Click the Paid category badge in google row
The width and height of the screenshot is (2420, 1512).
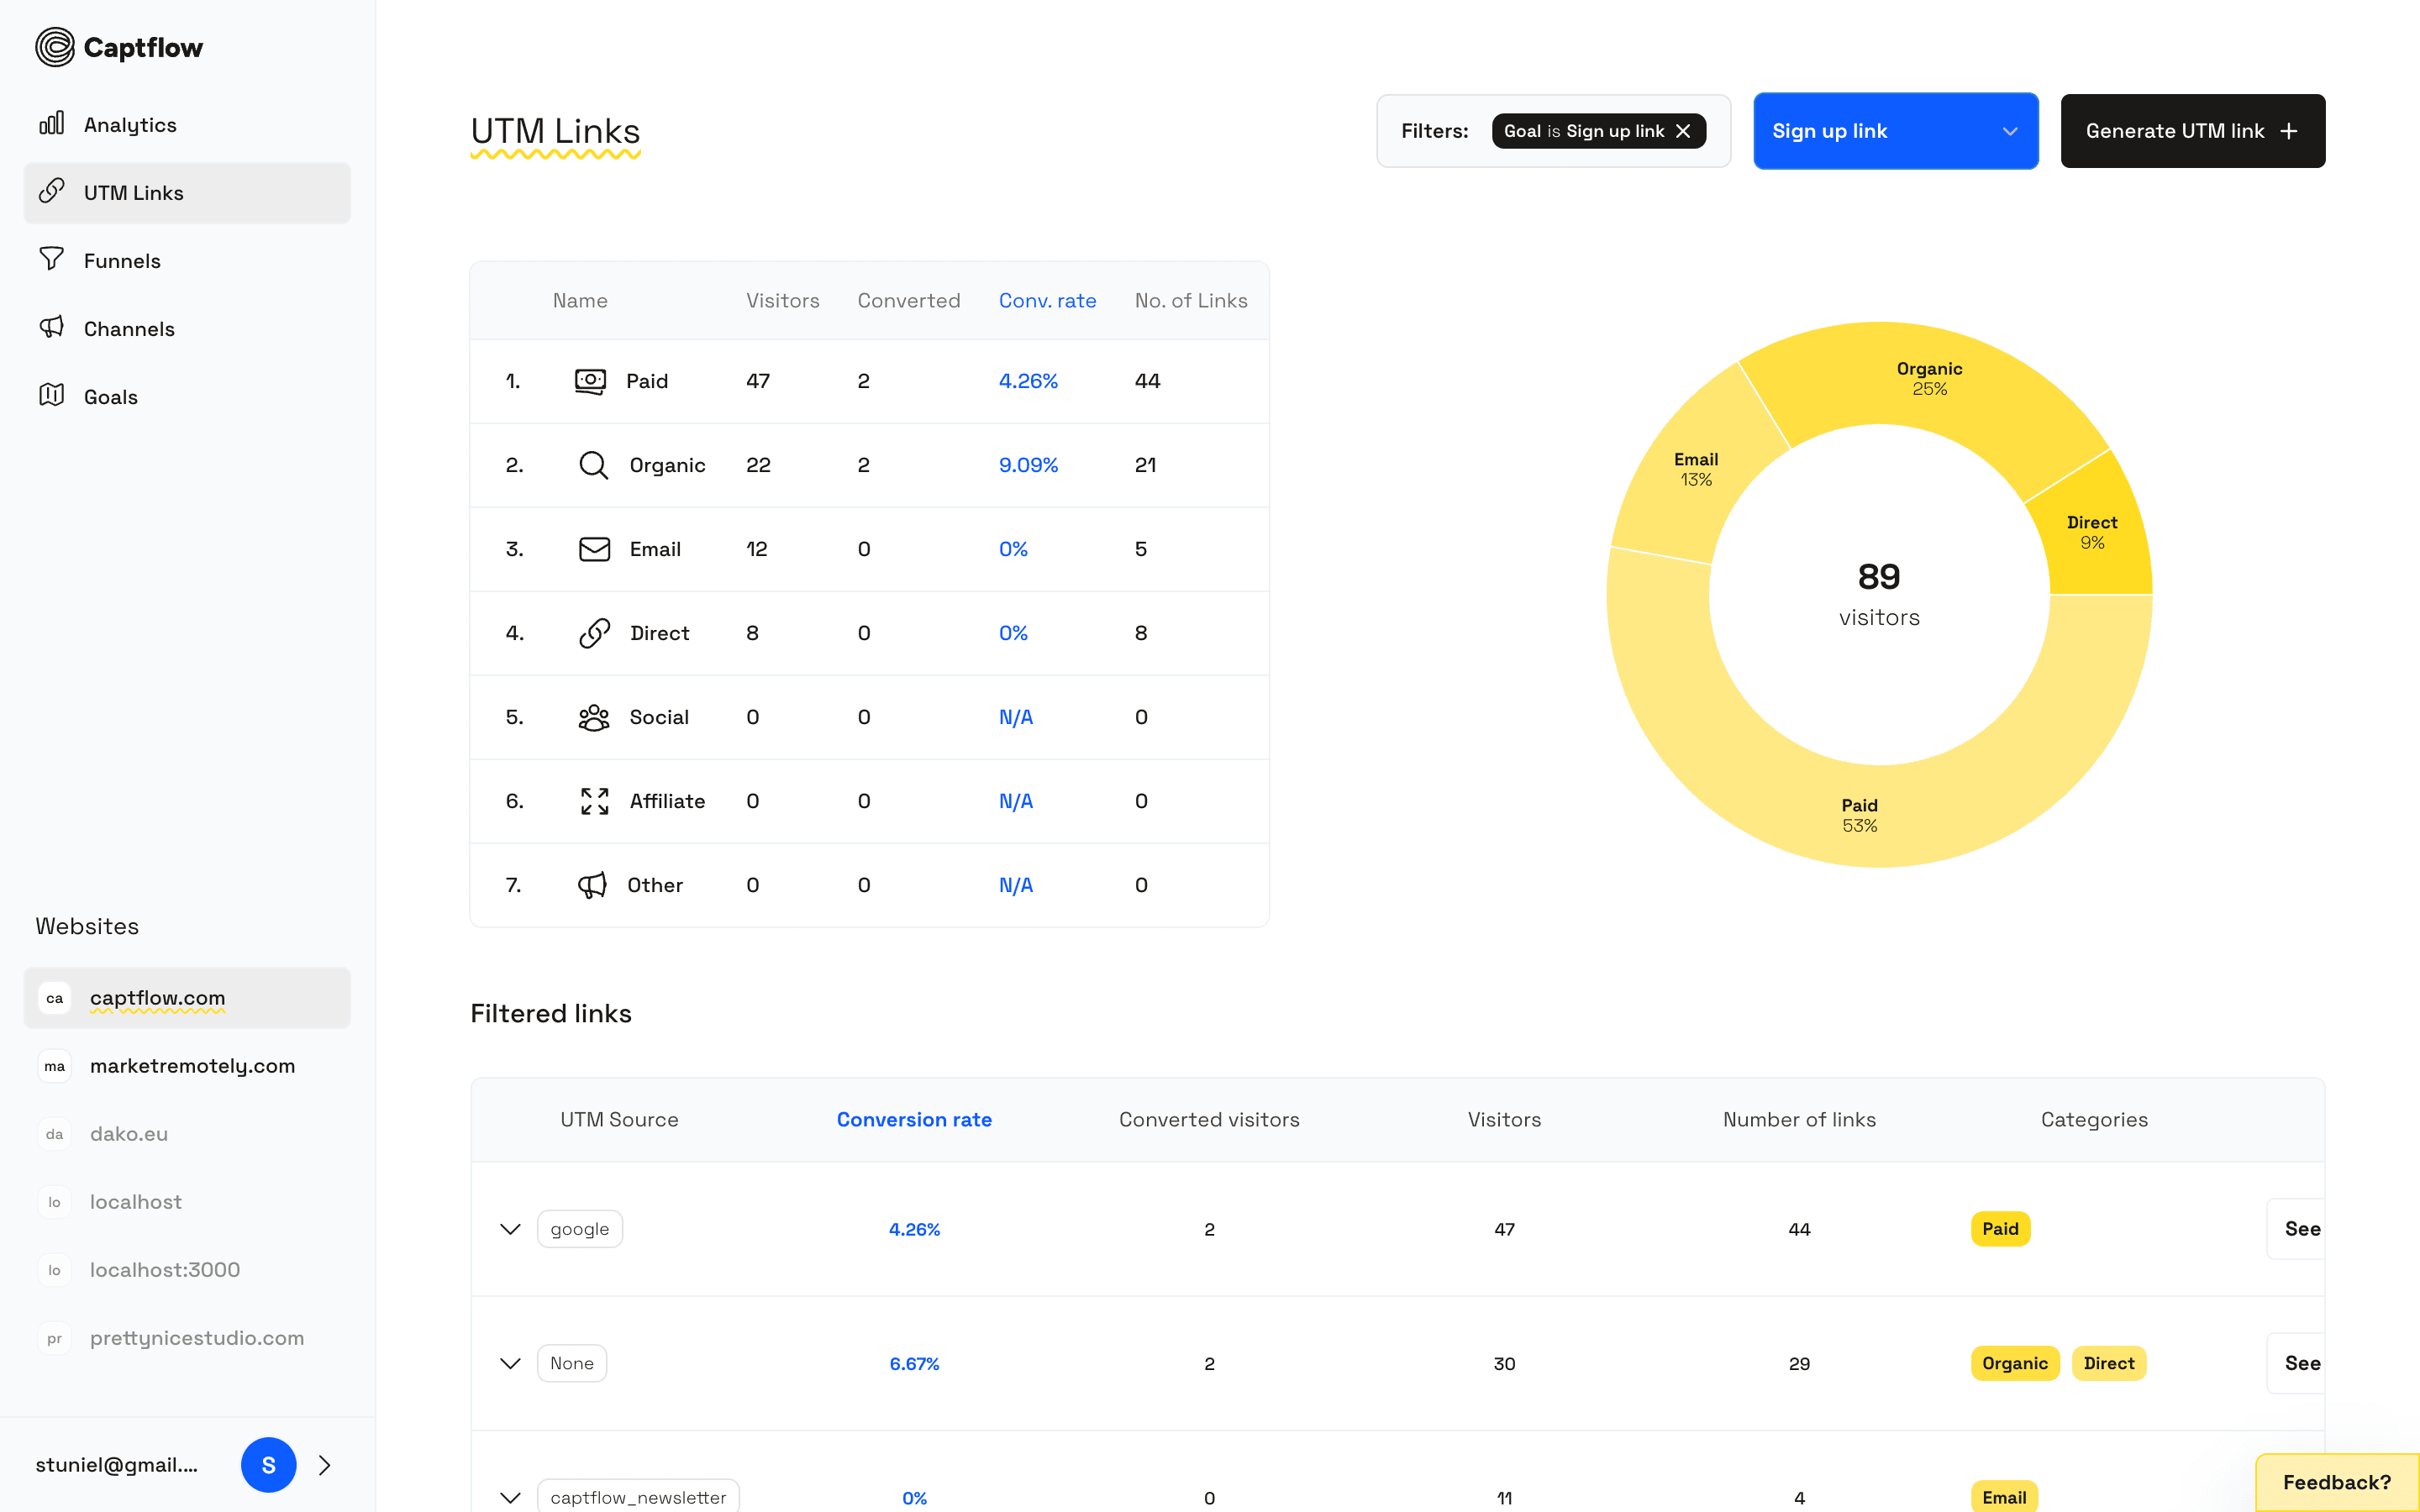(2000, 1229)
